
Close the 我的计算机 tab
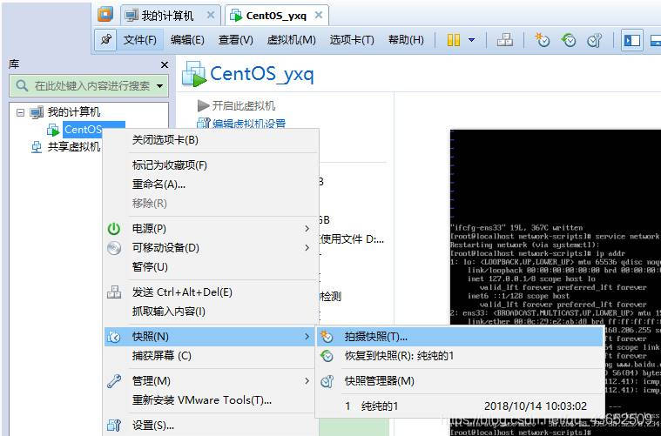211,15
